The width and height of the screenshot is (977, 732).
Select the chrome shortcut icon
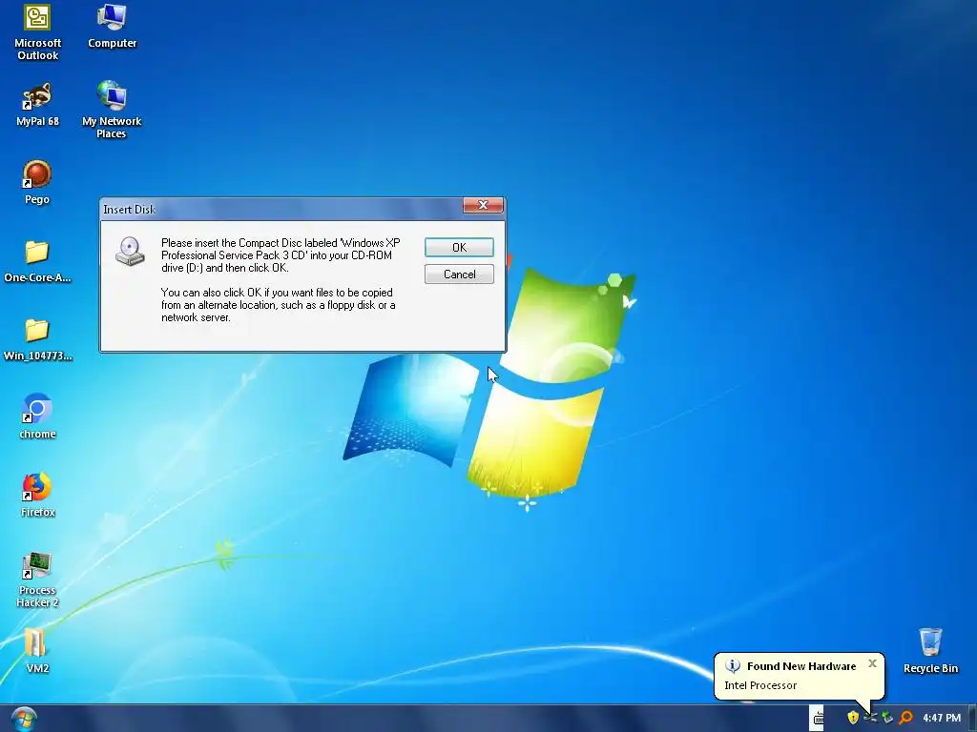point(37,417)
